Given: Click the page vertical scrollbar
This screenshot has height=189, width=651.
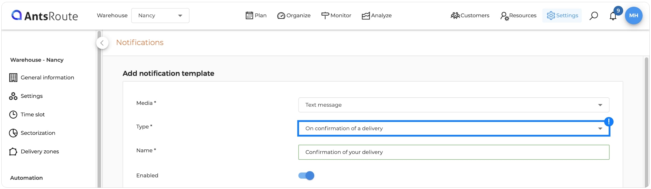Looking at the screenshot, I should click(x=646, y=121).
